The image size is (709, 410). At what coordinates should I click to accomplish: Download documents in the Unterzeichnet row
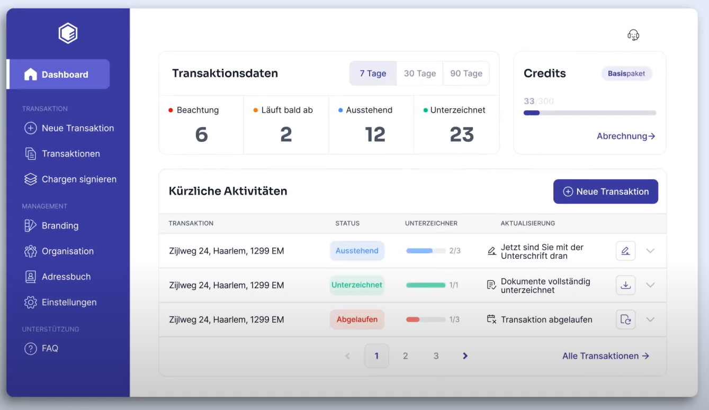(x=626, y=285)
